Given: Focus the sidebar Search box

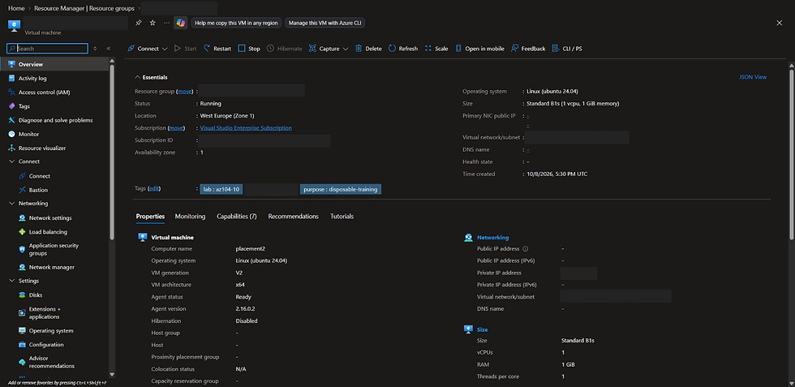Looking at the screenshot, I should (47, 49).
